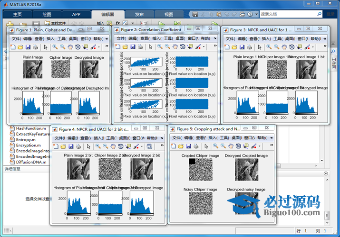Open 工具 menu in Figure 2
The image size is (340, 237).
click(x=168, y=38)
